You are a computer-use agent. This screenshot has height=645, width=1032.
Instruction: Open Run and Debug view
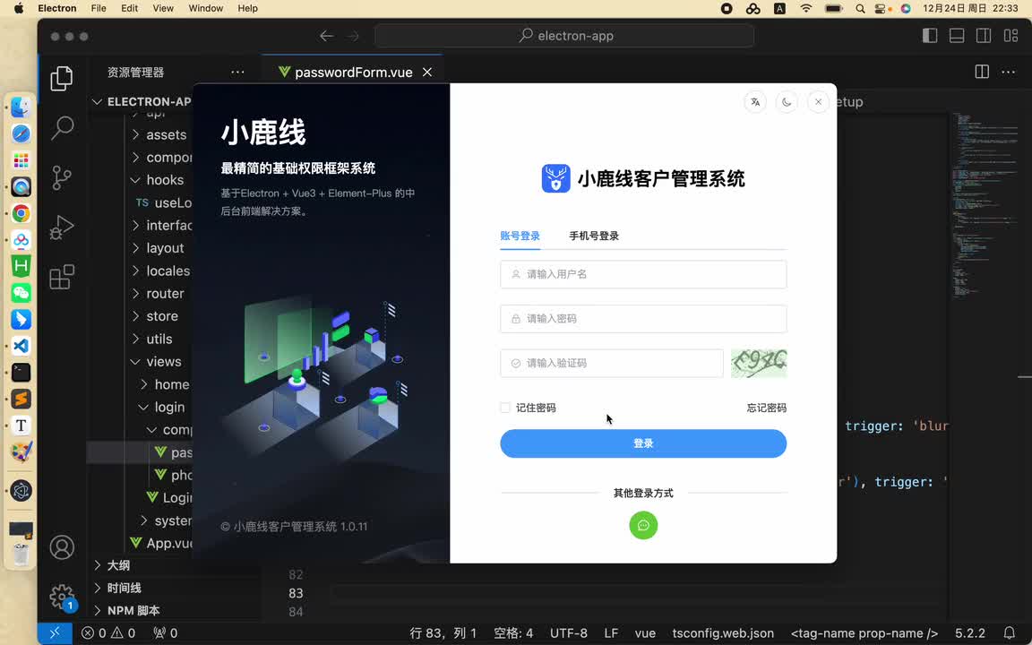(x=62, y=228)
